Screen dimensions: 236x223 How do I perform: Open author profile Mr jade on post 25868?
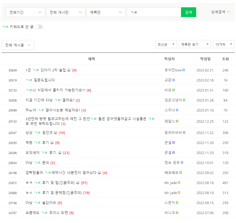coord(170,193)
